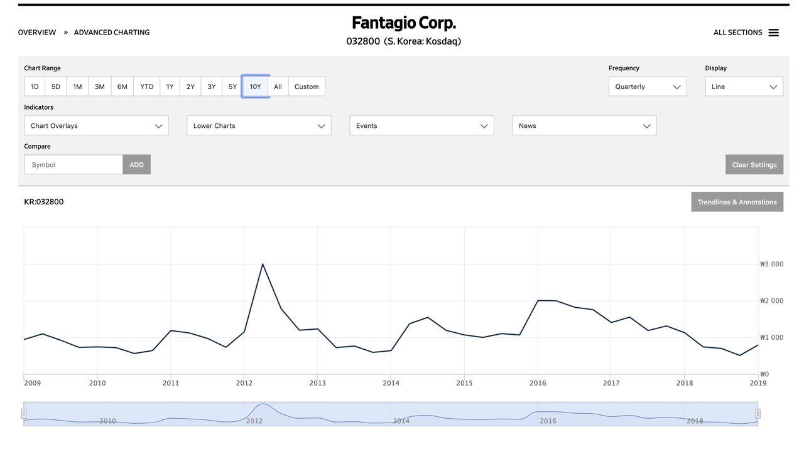Select the All chart range
Image resolution: width=804 pixels, height=457 pixels.
tap(278, 87)
